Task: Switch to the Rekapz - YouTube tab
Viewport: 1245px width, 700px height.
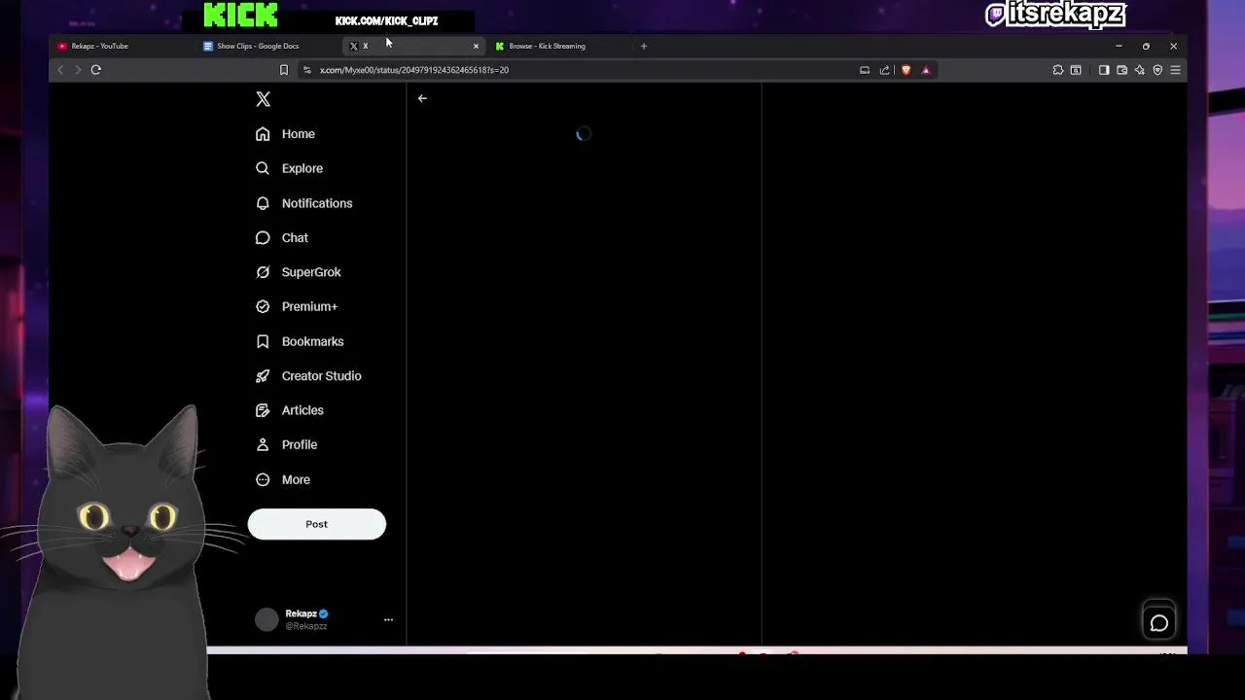Action: (x=122, y=46)
